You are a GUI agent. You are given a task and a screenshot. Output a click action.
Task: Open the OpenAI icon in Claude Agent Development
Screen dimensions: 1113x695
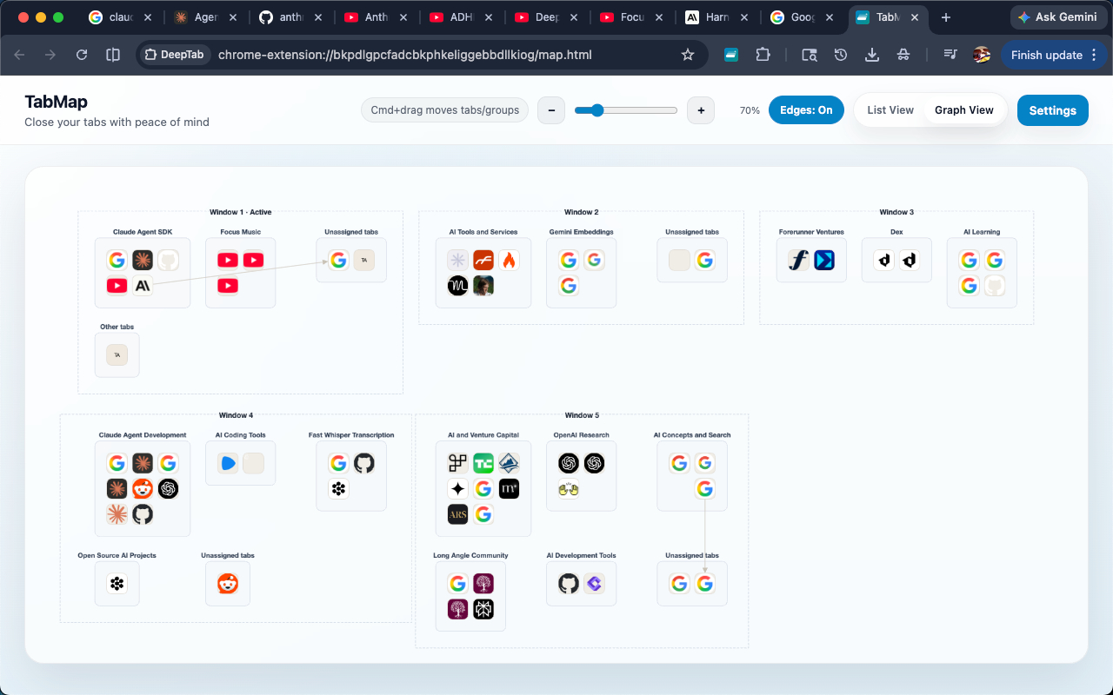(x=169, y=488)
